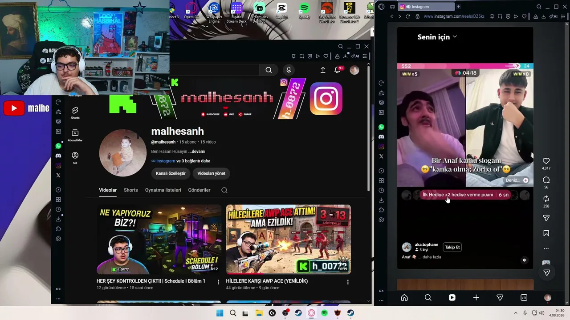The width and height of the screenshot is (570, 320).
Task: Click the Videoları yönet button
Action: click(x=211, y=173)
